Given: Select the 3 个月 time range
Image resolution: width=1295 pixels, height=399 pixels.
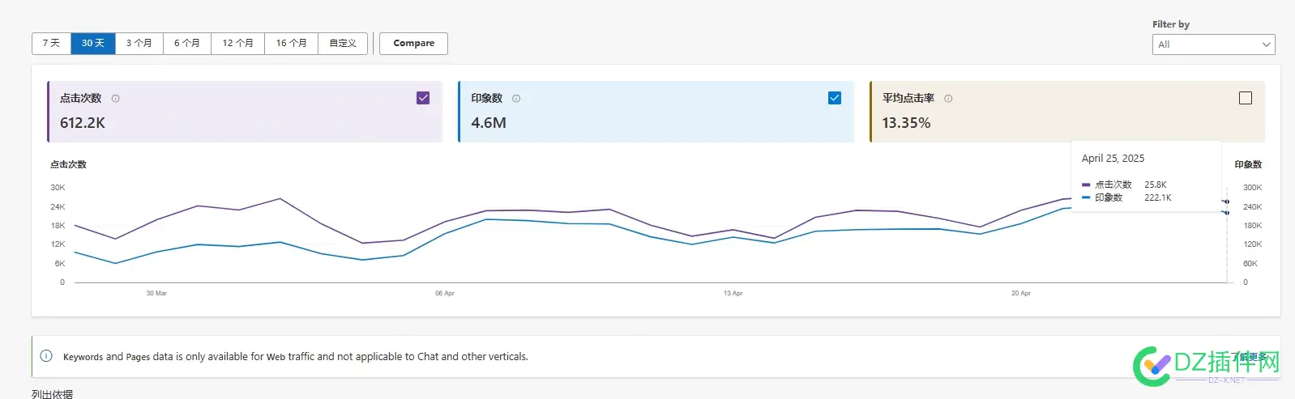Looking at the screenshot, I should pos(139,43).
